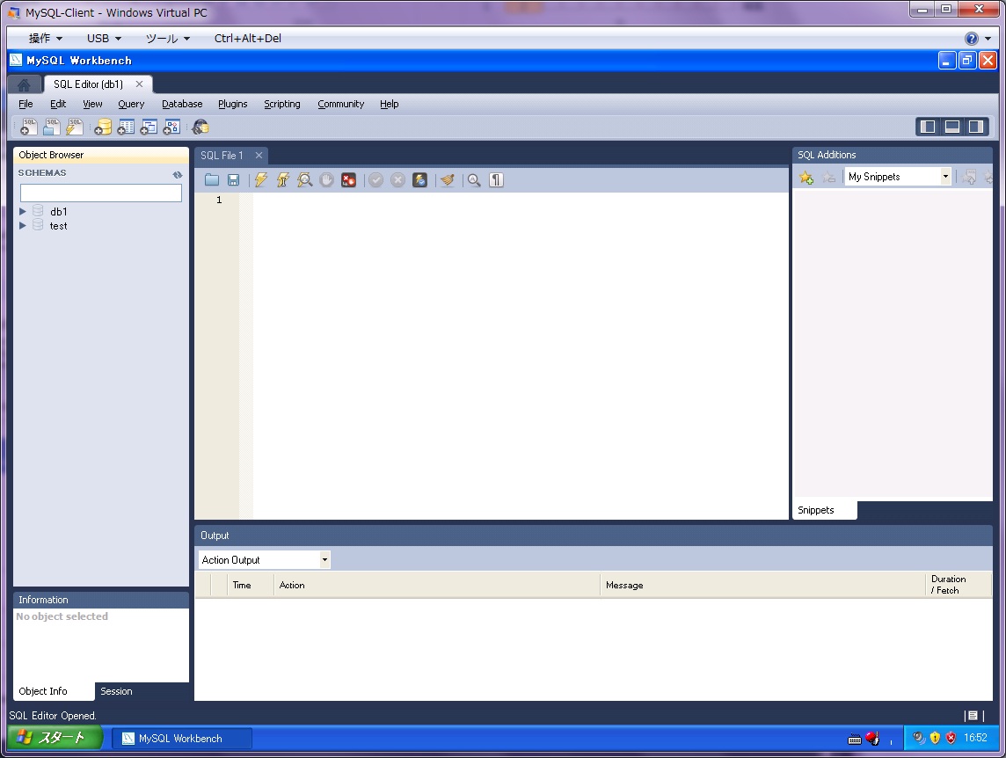The height and width of the screenshot is (758, 1006).
Task: Toggle the left sidebar panel visibility
Action: tap(928, 127)
